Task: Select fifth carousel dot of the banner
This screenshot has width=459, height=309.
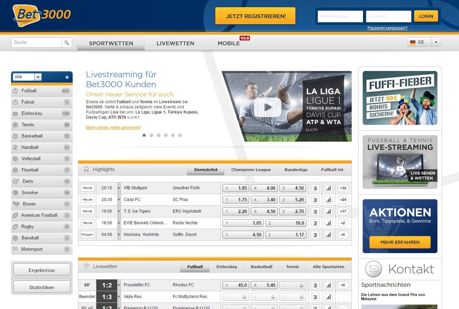Action: 173,135
